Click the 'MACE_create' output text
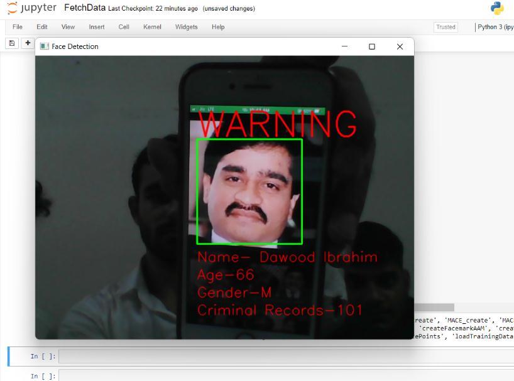The width and height of the screenshot is (514, 381). [468, 321]
